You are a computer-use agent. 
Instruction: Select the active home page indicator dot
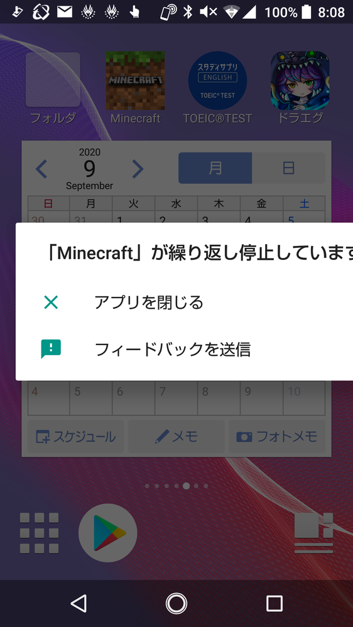click(186, 486)
